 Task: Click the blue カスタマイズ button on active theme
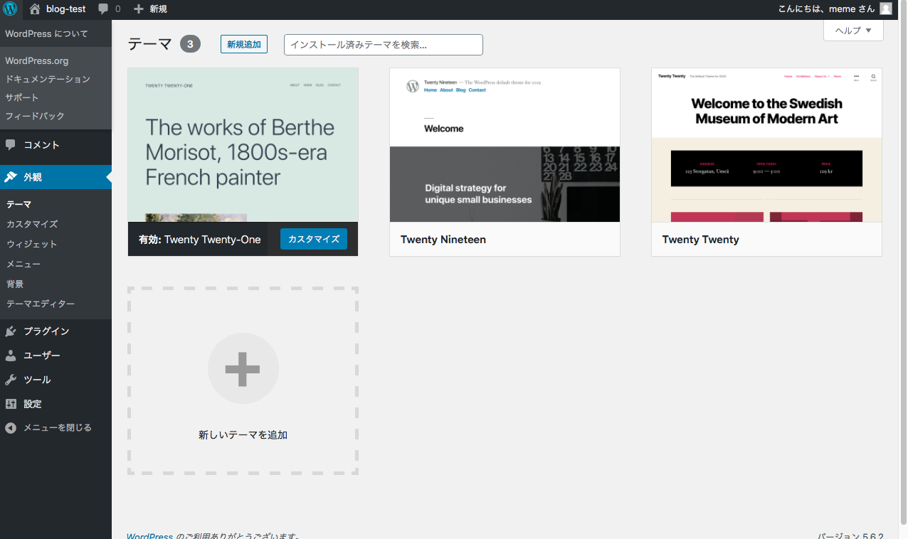click(x=314, y=239)
